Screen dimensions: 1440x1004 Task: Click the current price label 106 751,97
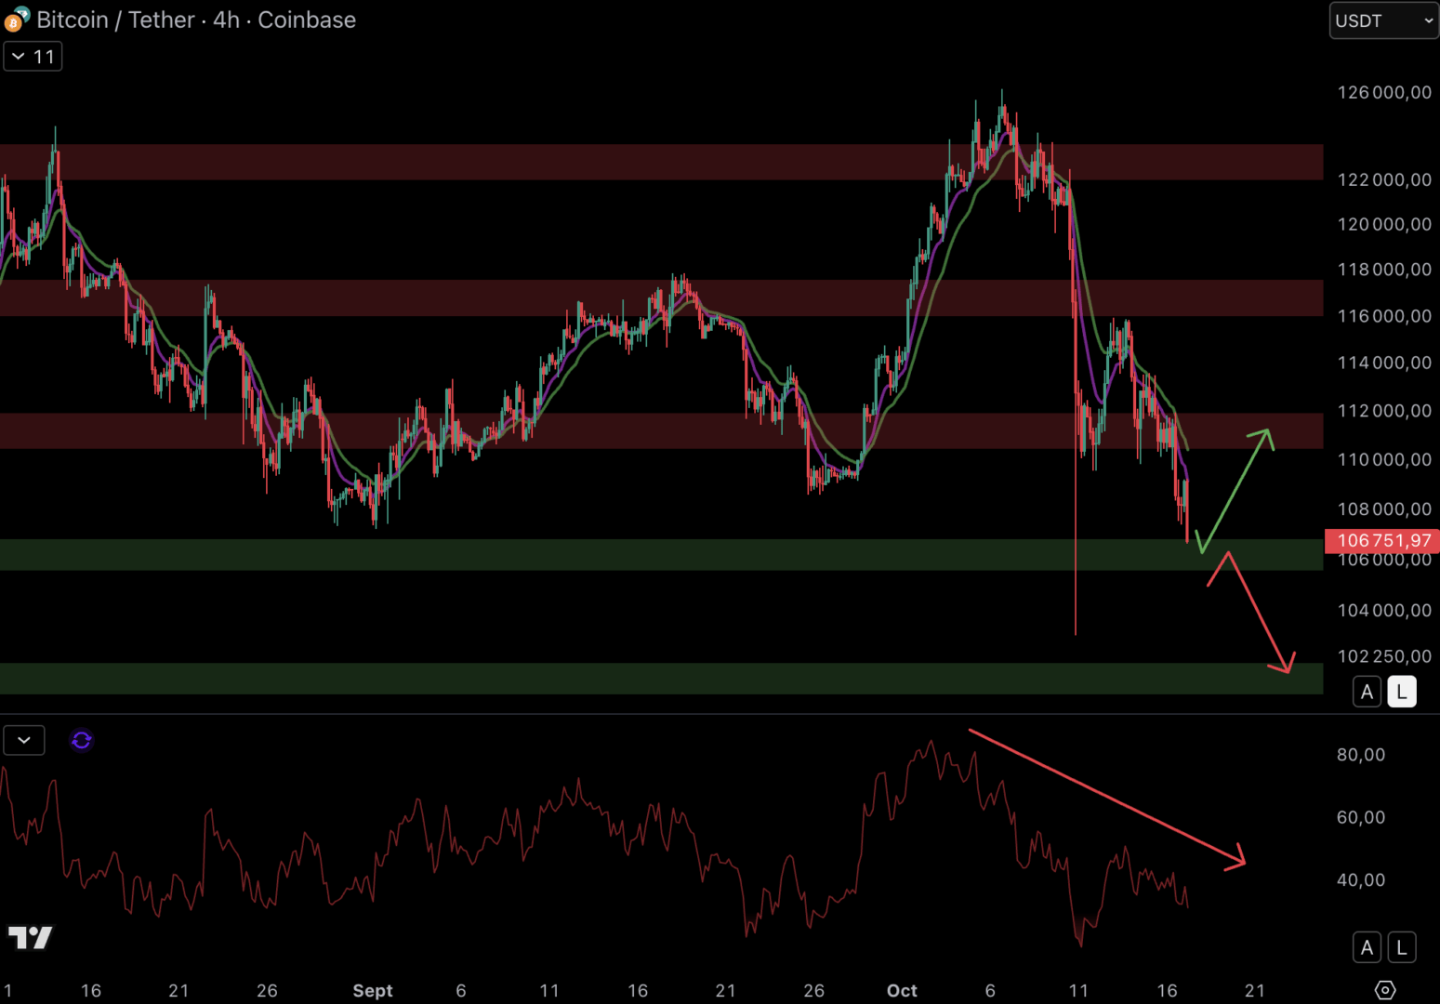pyautogui.click(x=1382, y=540)
